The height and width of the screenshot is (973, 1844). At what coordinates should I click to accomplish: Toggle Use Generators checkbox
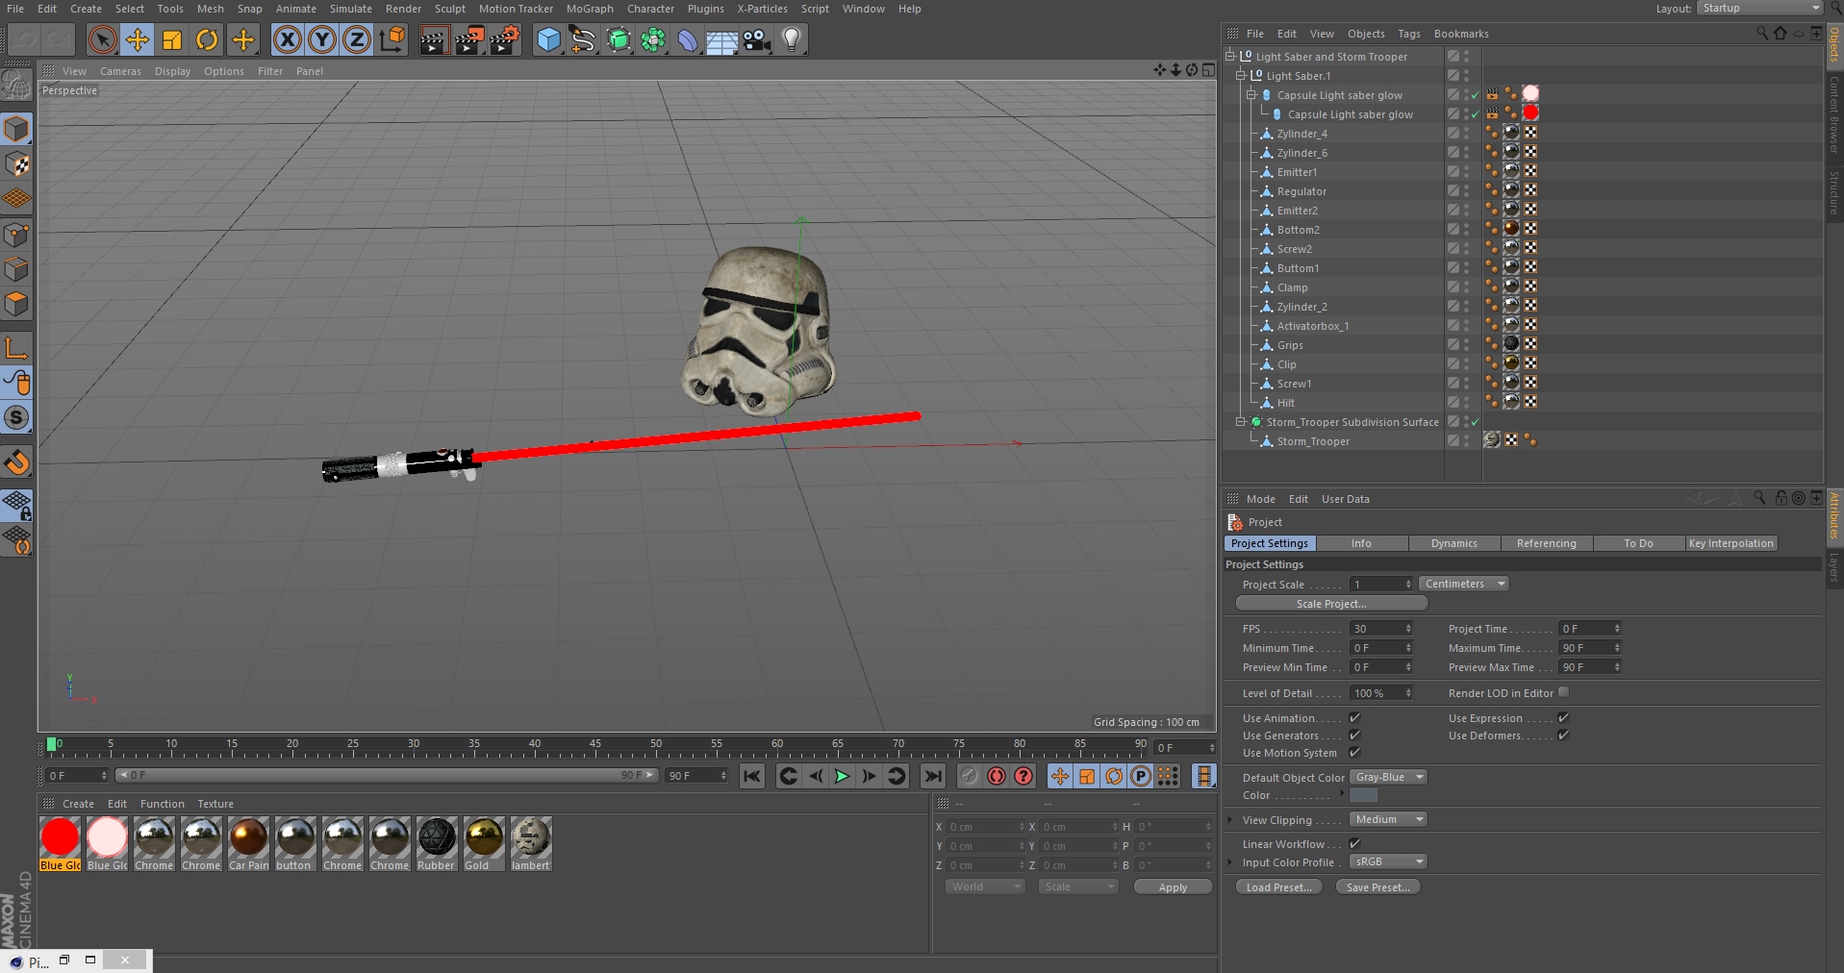tap(1354, 735)
